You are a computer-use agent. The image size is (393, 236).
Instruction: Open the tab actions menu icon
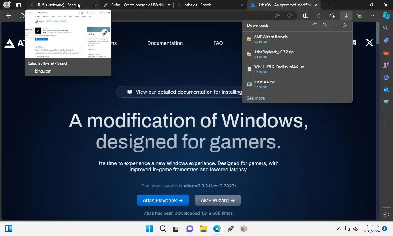18,5
